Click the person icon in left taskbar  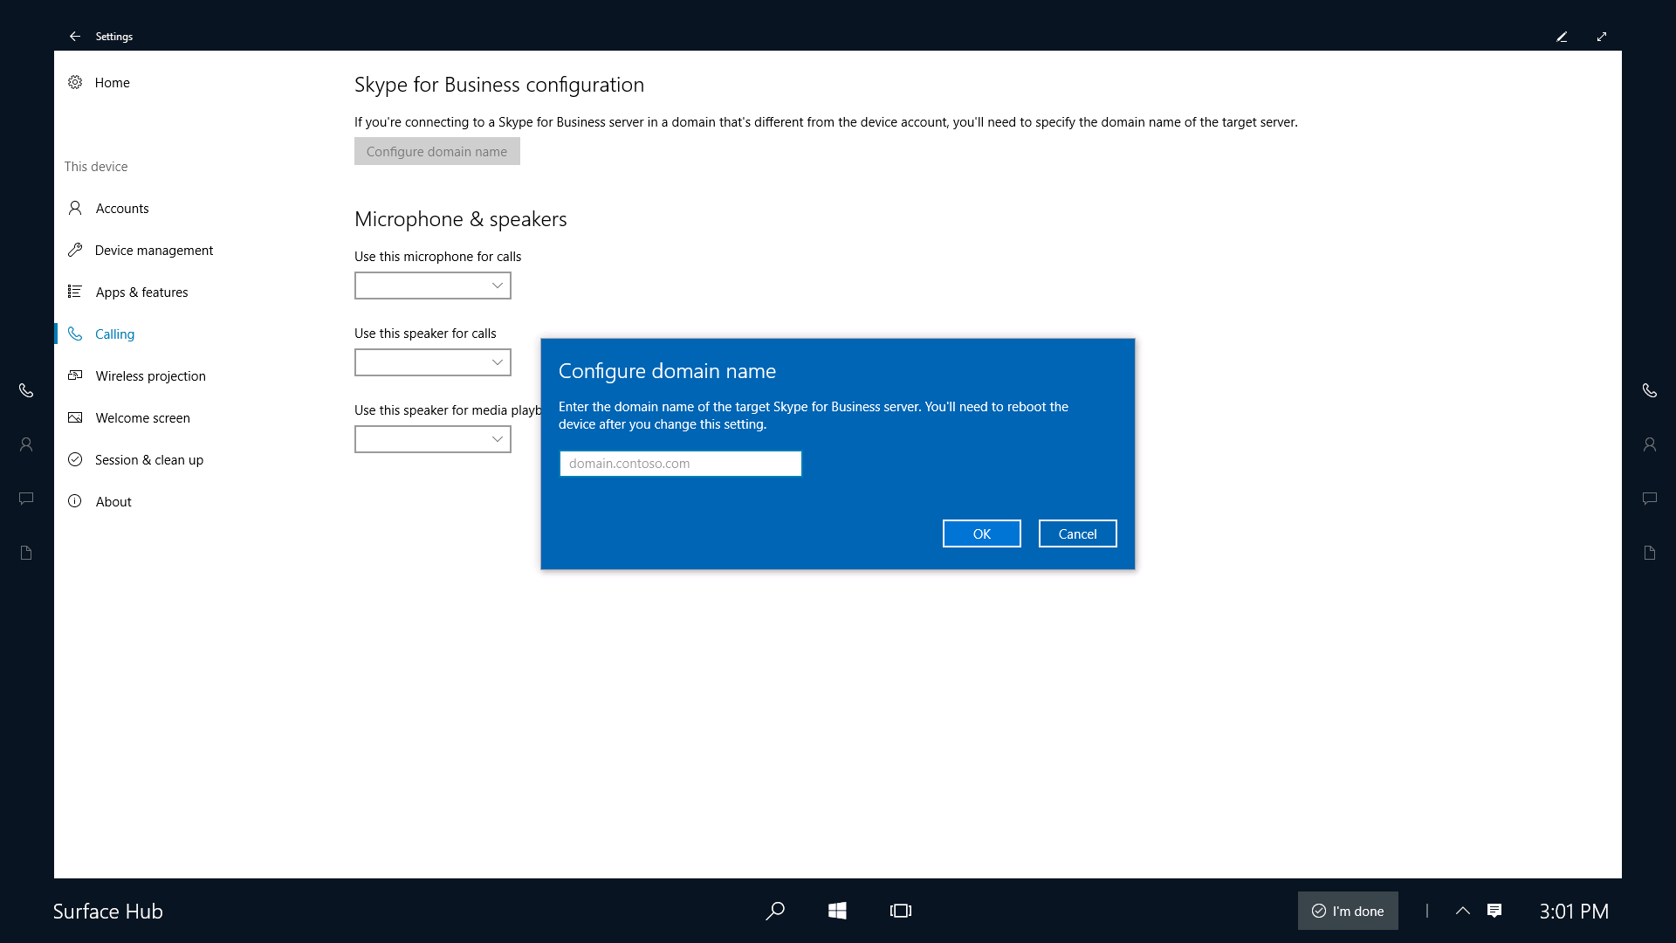point(25,444)
